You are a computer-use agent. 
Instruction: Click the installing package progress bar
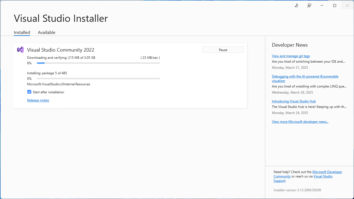coord(98,79)
